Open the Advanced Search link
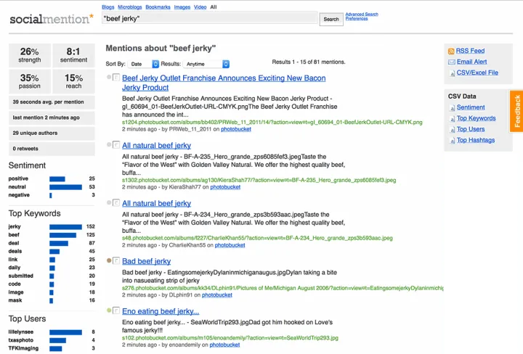523x354 pixels. click(361, 14)
